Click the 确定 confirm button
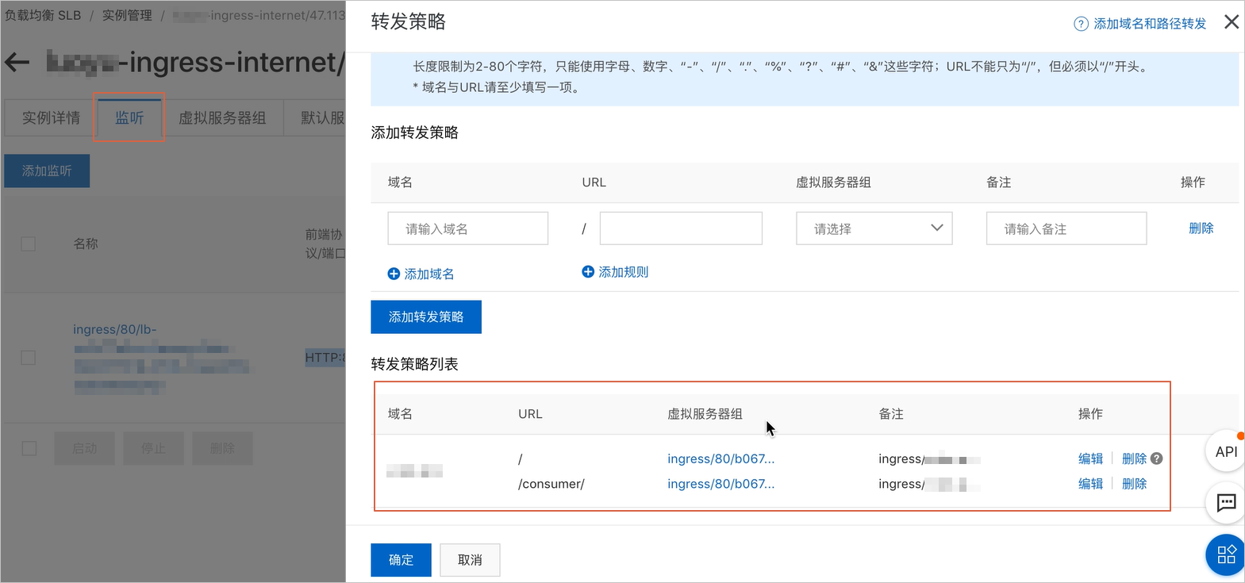 pos(402,560)
